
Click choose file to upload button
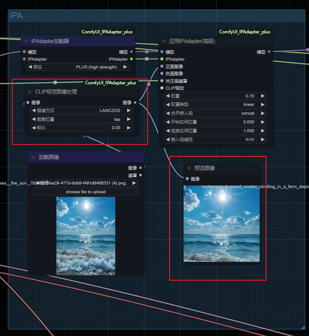86,192
